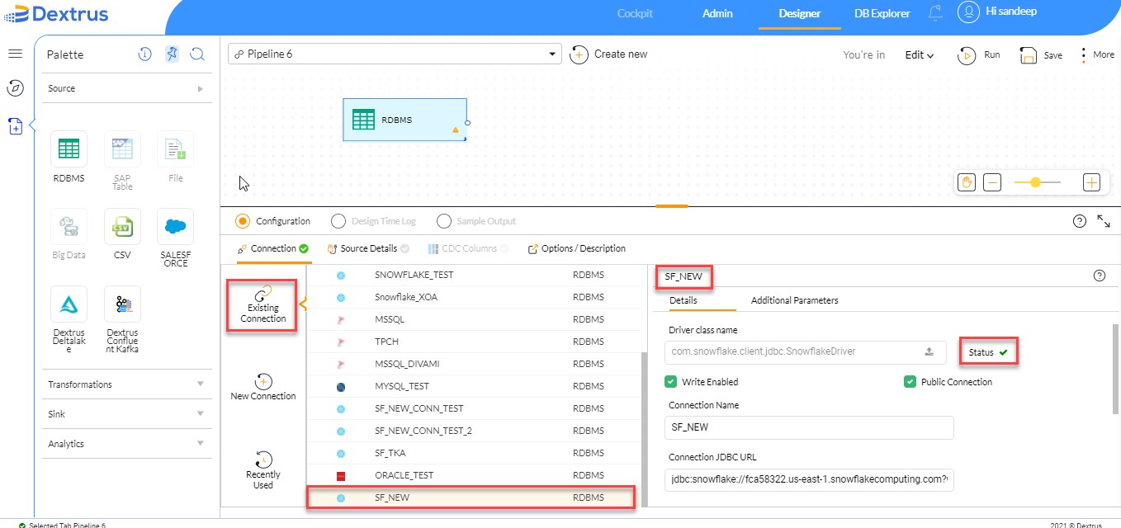Switch to the Designer tab
1121x528 pixels.
tap(799, 13)
